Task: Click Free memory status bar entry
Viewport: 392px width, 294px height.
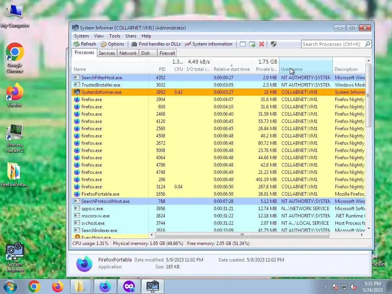Action: point(218,243)
